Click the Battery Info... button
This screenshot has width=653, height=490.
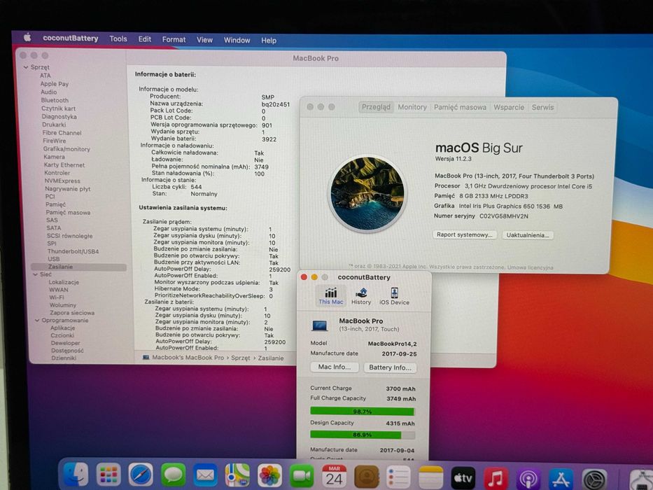pos(390,367)
